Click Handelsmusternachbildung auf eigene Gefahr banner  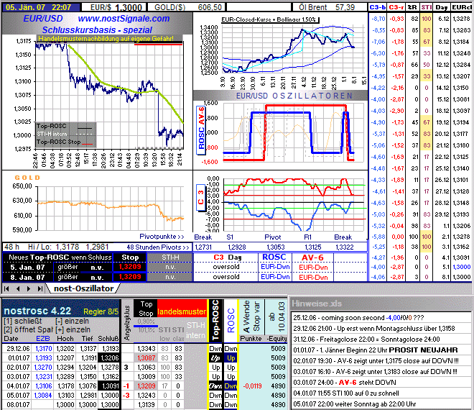click(x=106, y=38)
